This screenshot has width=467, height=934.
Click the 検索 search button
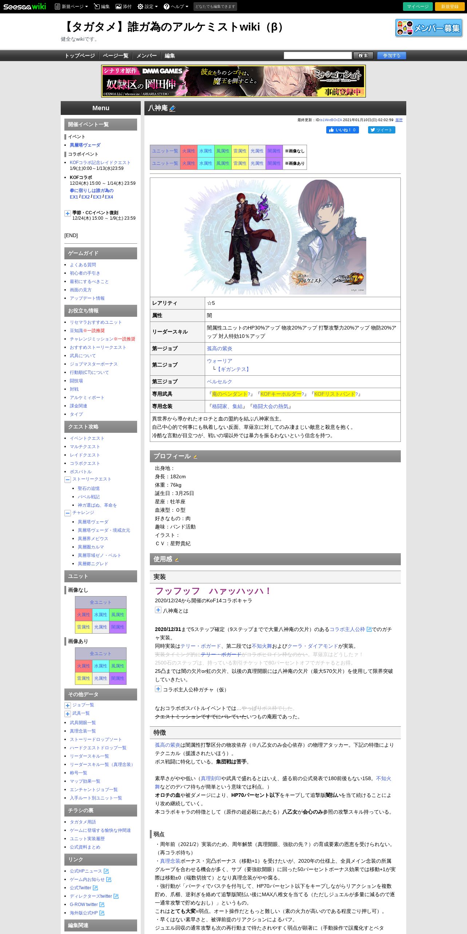click(x=363, y=55)
